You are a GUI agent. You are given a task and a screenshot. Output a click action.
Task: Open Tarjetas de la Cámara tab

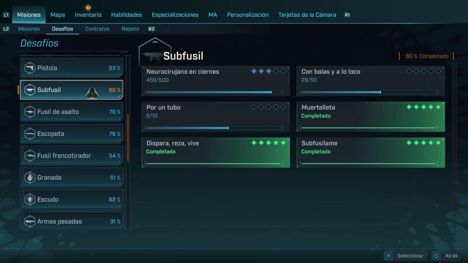pyautogui.click(x=307, y=15)
